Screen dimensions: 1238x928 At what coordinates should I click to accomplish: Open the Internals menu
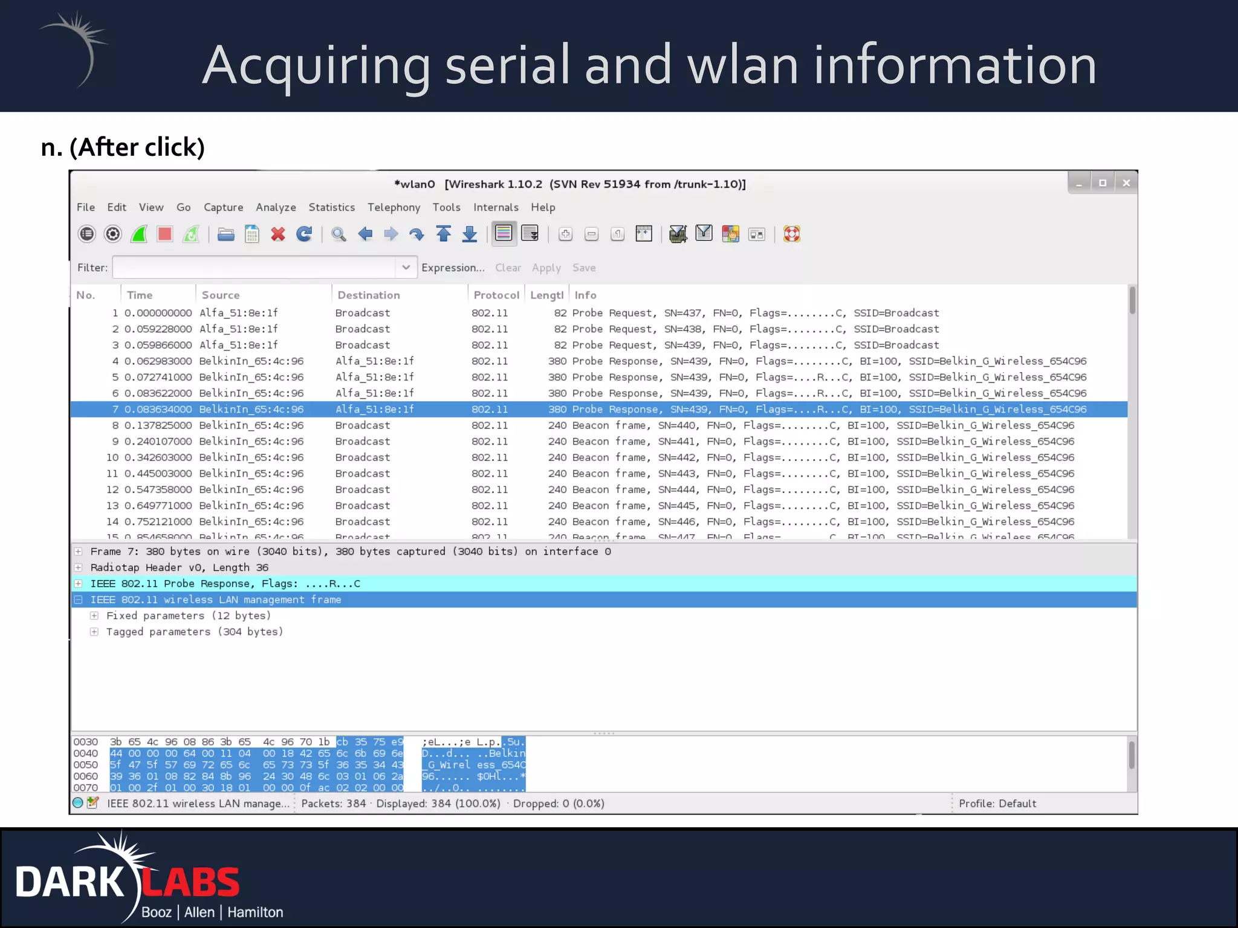[496, 207]
